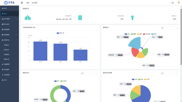Screen dimensions: 182x102
Task: Go to home via breadcrumb link
Action: (x=28, y=3)
